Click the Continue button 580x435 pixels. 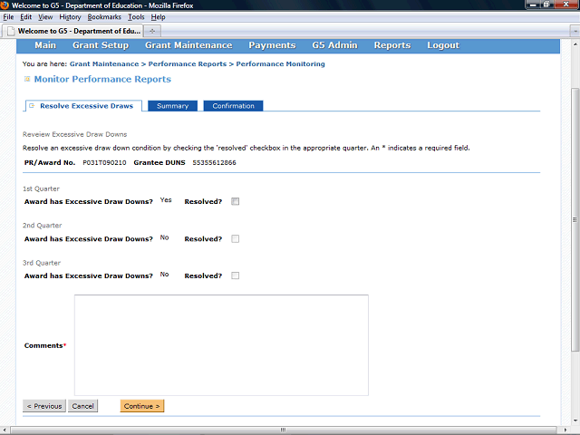click(x=142, y=406)
